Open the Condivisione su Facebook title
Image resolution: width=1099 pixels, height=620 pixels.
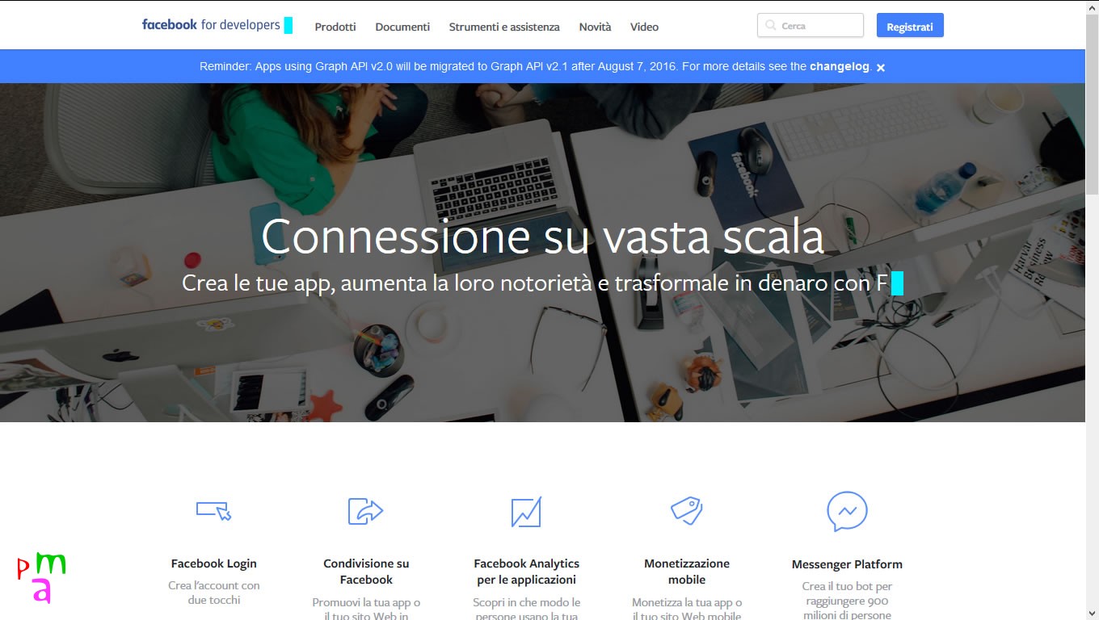point(366,572)
